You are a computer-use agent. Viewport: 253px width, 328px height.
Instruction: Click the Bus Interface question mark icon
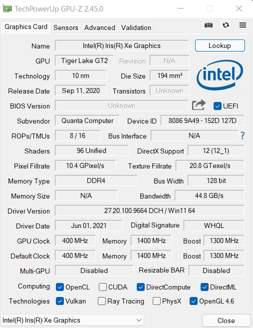[243, 135]
